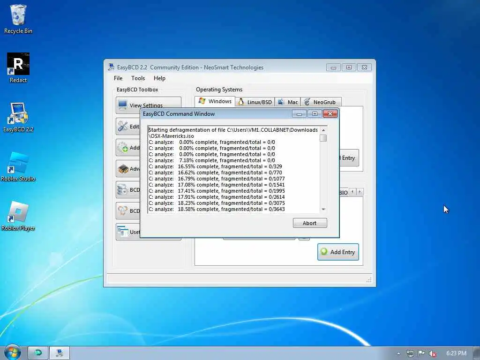The height and width of the screenshot is (360, 480).
Task: Show hidden system tray icons
Action: 398,353
